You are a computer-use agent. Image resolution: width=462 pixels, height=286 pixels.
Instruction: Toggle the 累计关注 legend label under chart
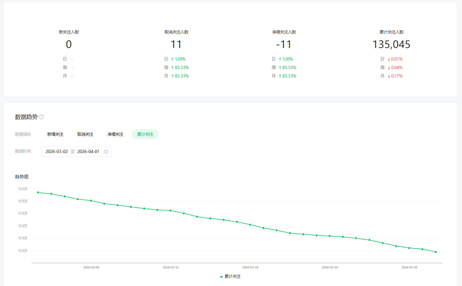(x=232, y=277)
